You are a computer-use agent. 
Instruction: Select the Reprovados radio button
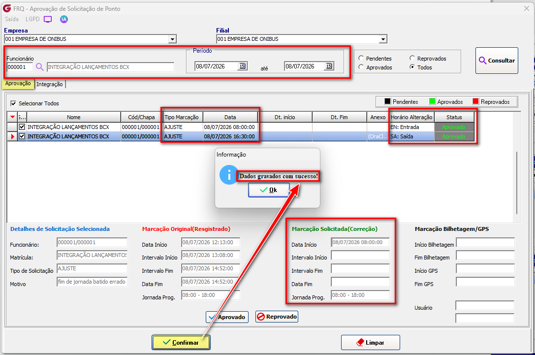(x=412, y=58)
